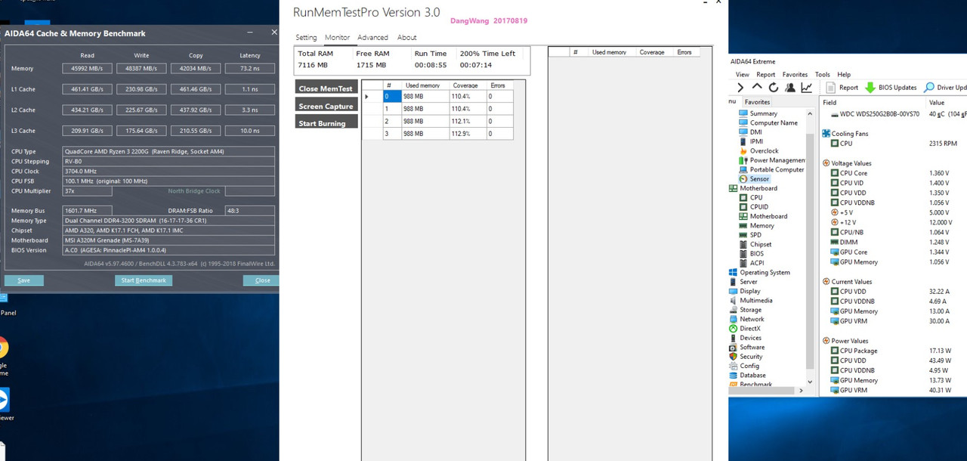967x461 pixels.
Task: Expand the Motherboard category in the tree
Action: pyautogui.click(x=752, y=188)
